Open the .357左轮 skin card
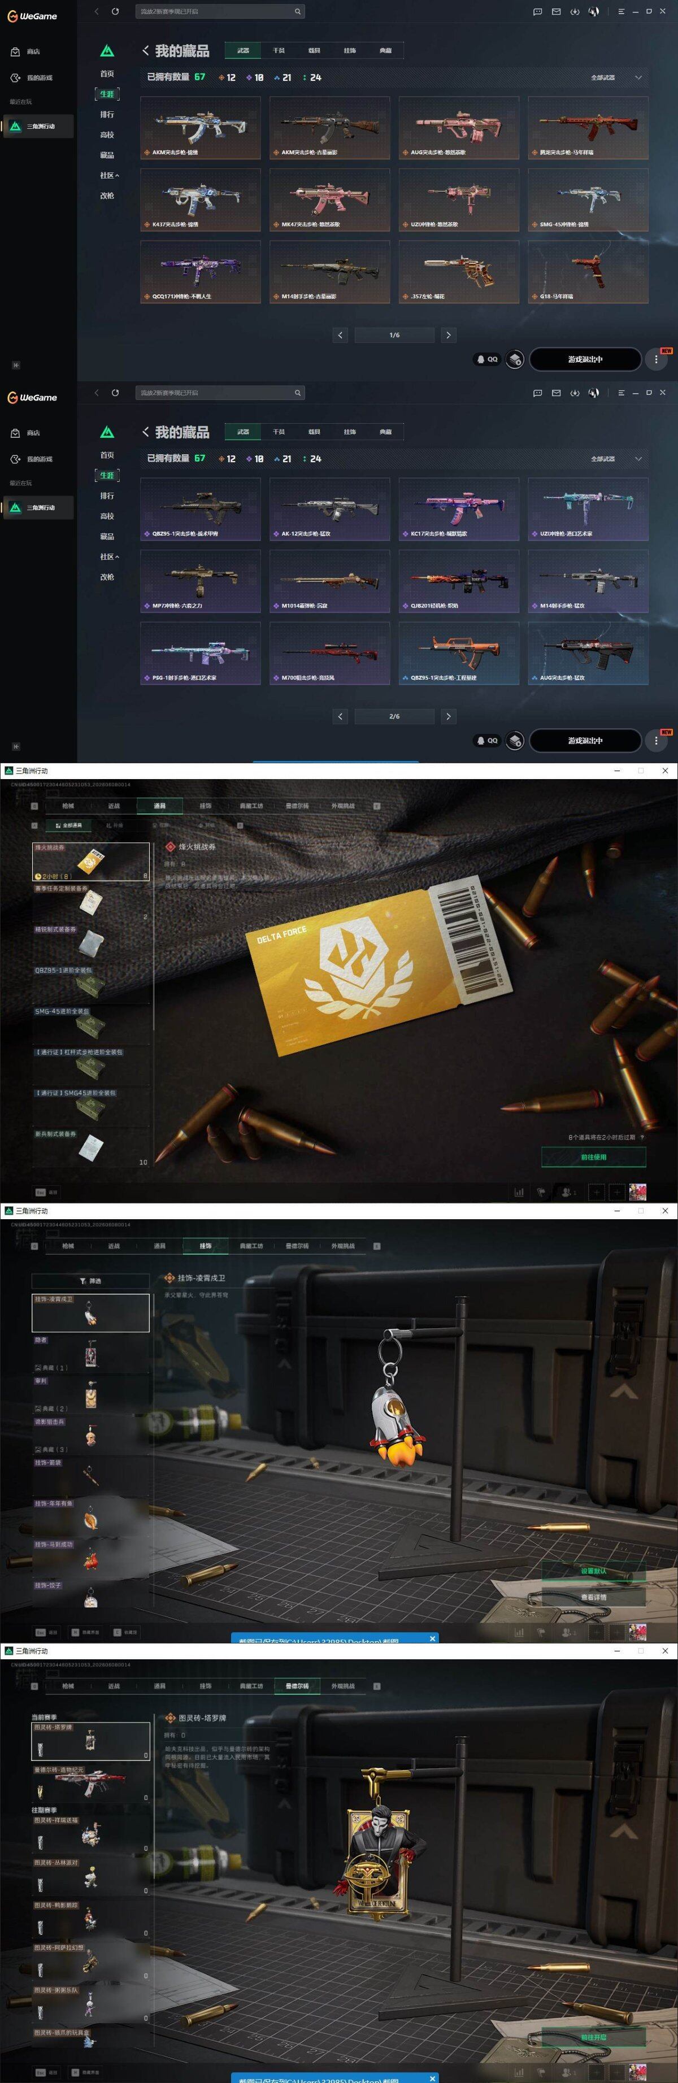Viewport: 678px width, 2083px height. pos(459,272)
